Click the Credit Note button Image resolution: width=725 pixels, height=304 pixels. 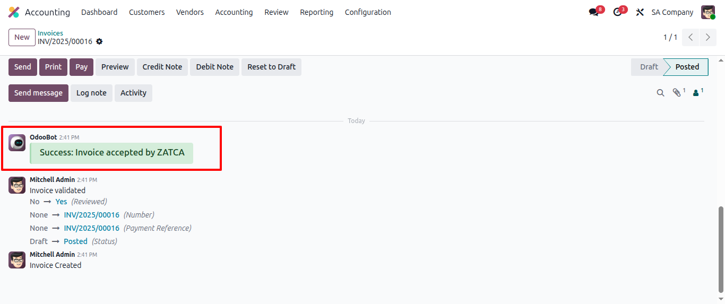162,67
